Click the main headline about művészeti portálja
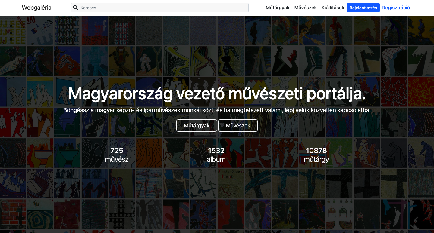 click(x=217, y=94)
